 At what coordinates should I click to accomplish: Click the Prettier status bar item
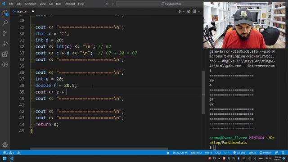coord(265,153)
